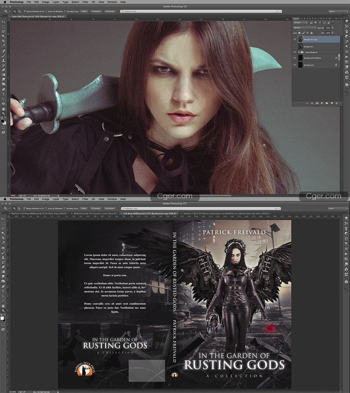Open the Kind filter dropdown in Layers
Image resolution: width=350 pixels, height=393 pixels.
[300, 23]
